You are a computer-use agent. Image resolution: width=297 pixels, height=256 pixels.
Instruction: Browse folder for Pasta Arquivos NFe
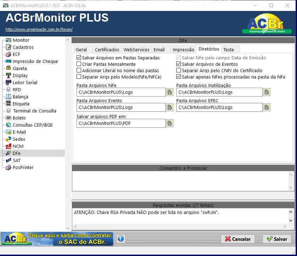(x=170, y=92)
